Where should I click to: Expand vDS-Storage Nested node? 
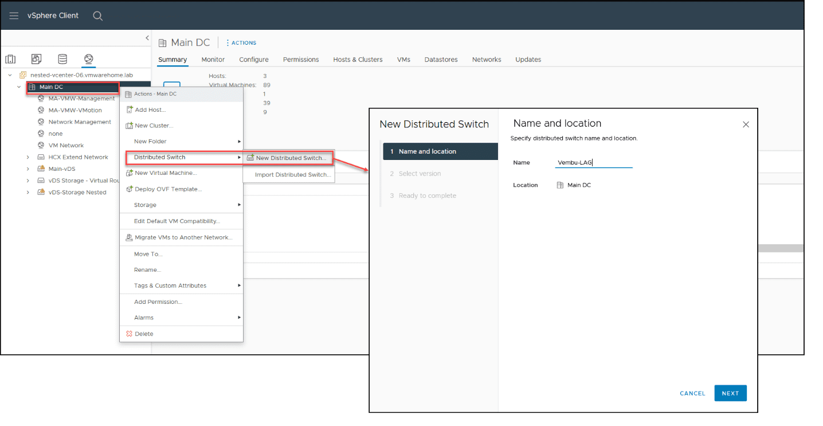(x=28, y=193)
